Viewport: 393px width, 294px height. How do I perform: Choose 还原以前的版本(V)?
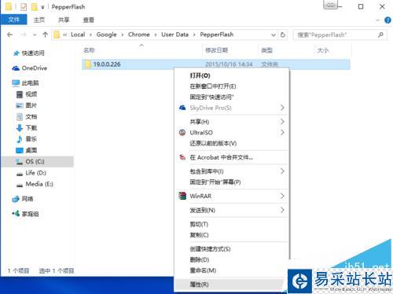(x=232, y=143)
